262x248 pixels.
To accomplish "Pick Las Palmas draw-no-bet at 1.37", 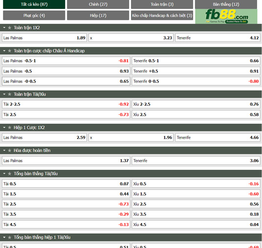I will coord(66,161).
